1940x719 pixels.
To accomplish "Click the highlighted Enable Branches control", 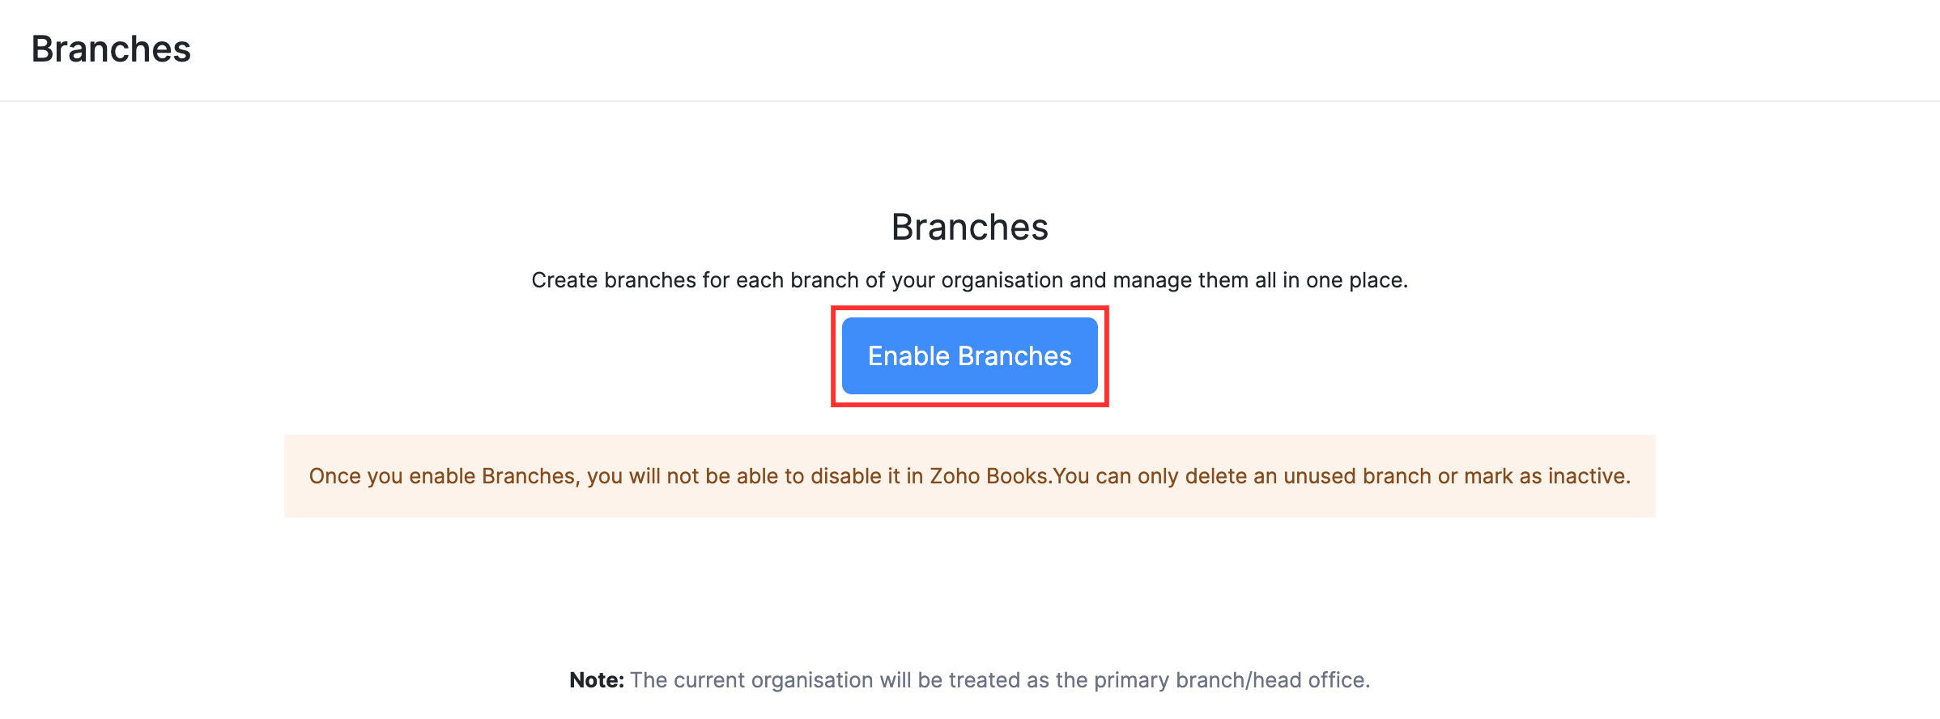I will point(969,355).
